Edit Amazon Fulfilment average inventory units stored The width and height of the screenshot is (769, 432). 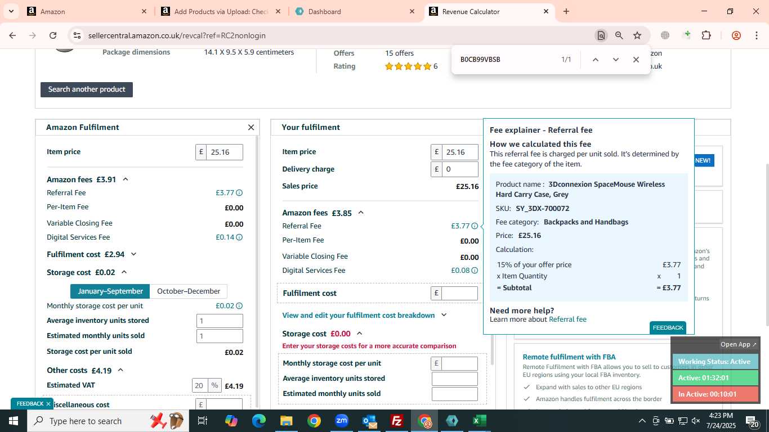point(220,321)
